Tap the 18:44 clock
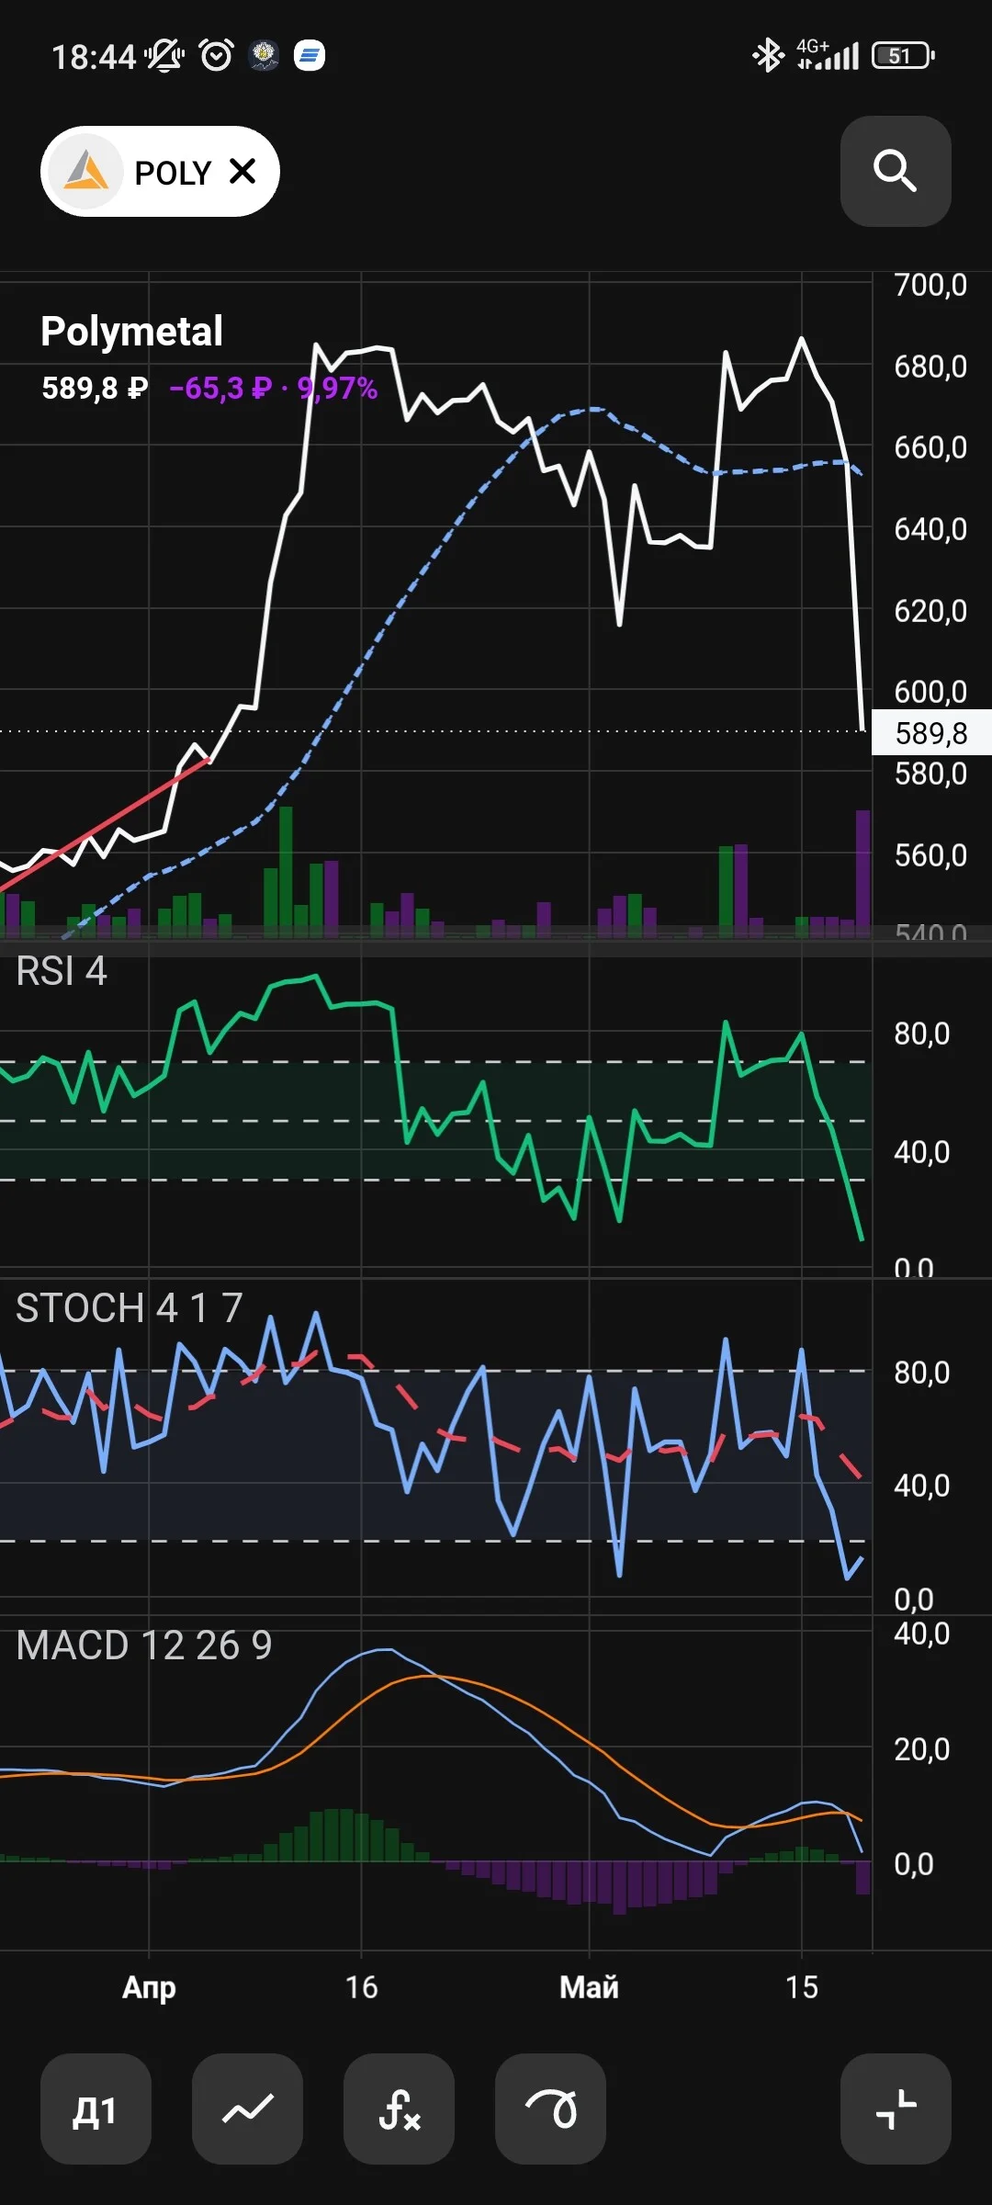 [94, 57]
